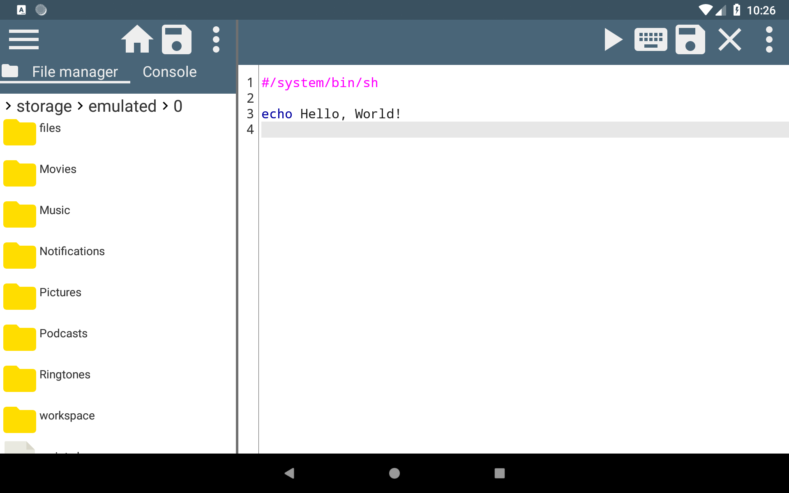Screen dimensions: 789x493
Task: Navigate to storage via the breadcrumb
Action: tap(44, 106)
